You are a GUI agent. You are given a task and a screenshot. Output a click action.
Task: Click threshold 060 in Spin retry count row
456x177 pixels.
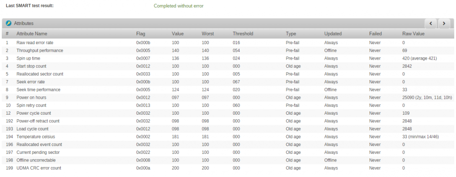[236, 105]
